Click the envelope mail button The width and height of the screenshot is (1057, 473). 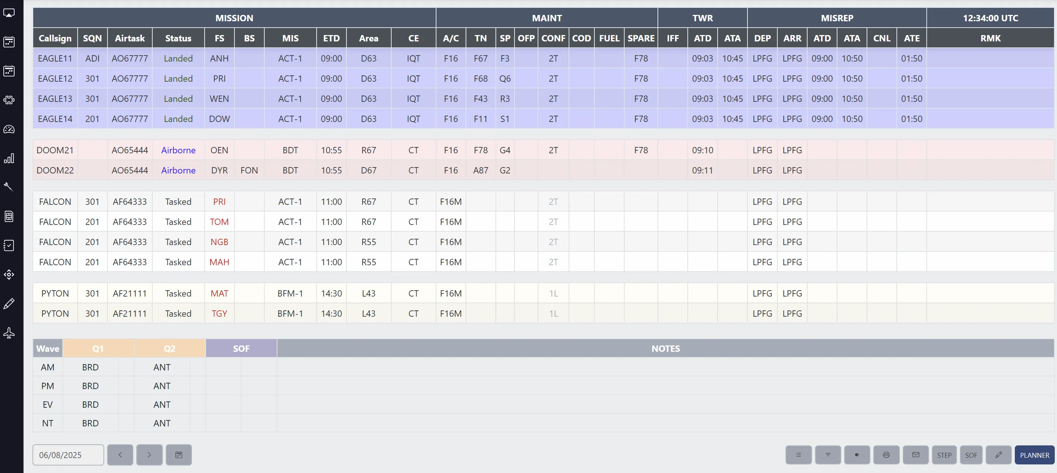point(915,455)
